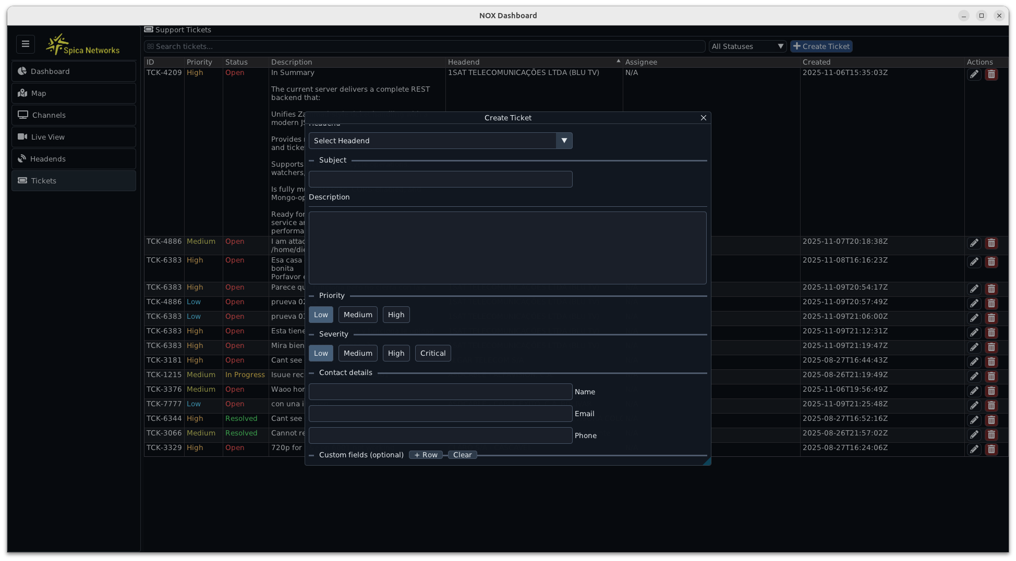
Task: Delete ticket TCK-3329 using the trash icon
Action: (991, 450)
